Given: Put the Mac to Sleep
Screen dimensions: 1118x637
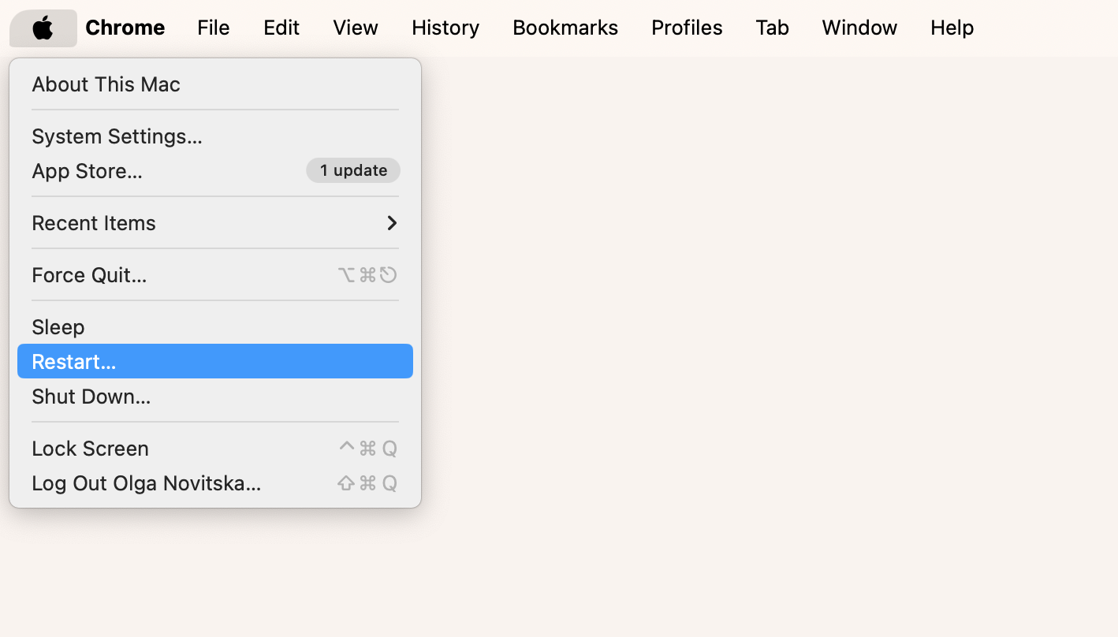Looking at the screenshot, I should point(58,326).
